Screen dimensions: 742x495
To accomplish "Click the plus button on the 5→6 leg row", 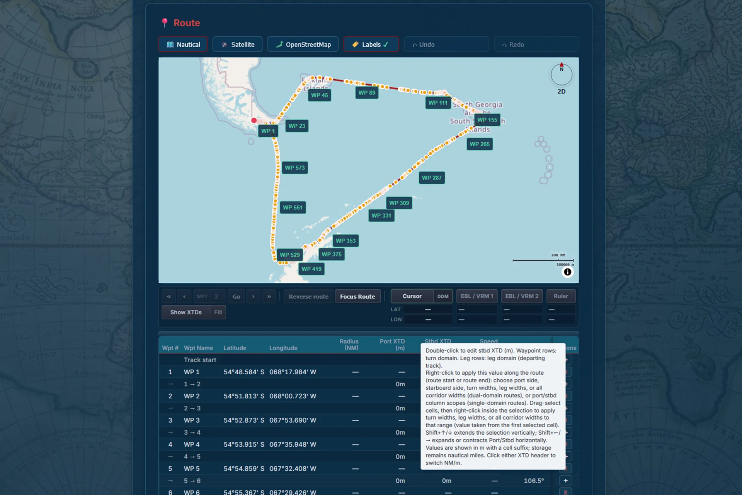I will click(x=565, y=481).
